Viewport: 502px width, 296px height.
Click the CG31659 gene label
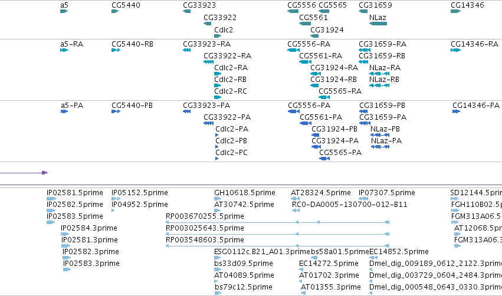pyautogui.click(x=375, y=5)
